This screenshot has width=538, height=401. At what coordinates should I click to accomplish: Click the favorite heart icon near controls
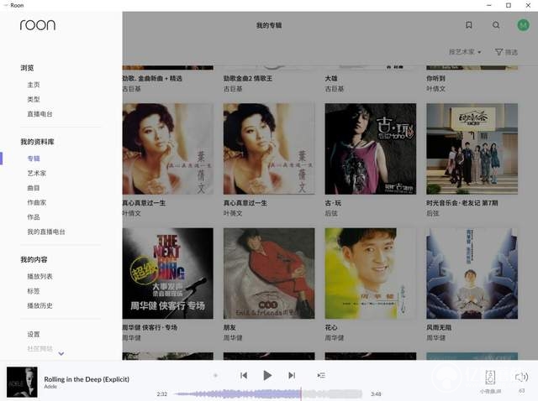(x=215, y=375)
